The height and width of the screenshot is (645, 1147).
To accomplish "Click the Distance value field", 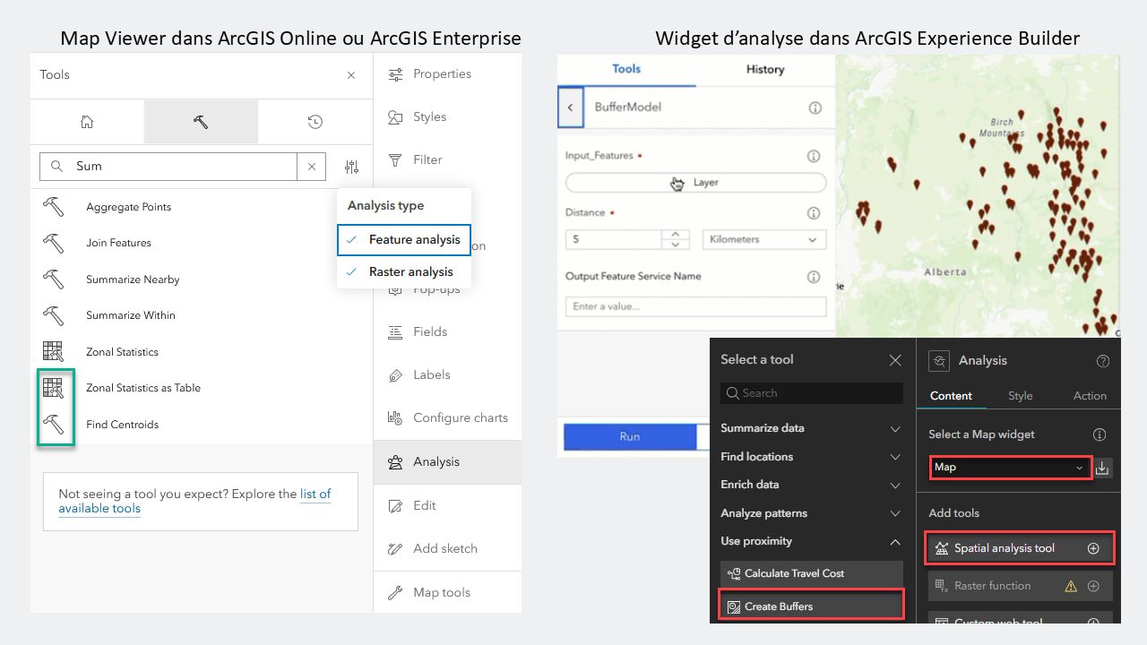I will click(x=614, y=239).
